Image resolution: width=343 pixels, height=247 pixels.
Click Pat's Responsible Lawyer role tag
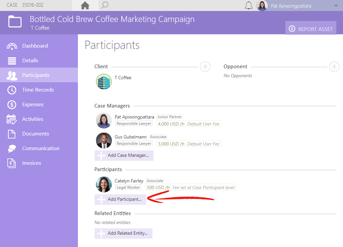coord(134,123)
